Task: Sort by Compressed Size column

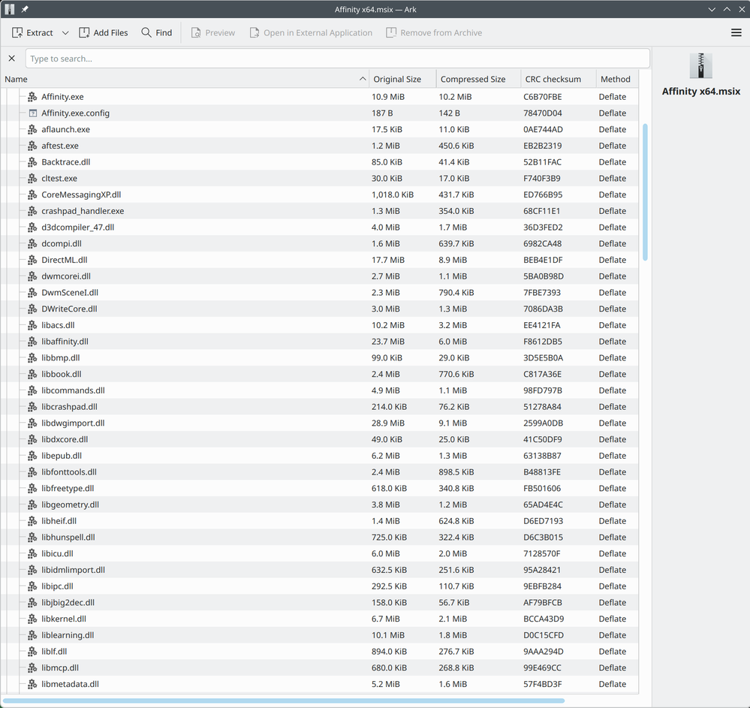Action: 478,79
